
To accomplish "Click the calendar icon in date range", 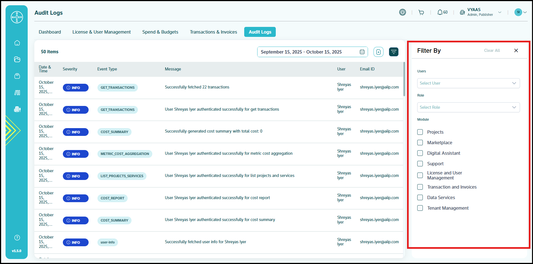I will pyautogui.click(x=362, y=52).
